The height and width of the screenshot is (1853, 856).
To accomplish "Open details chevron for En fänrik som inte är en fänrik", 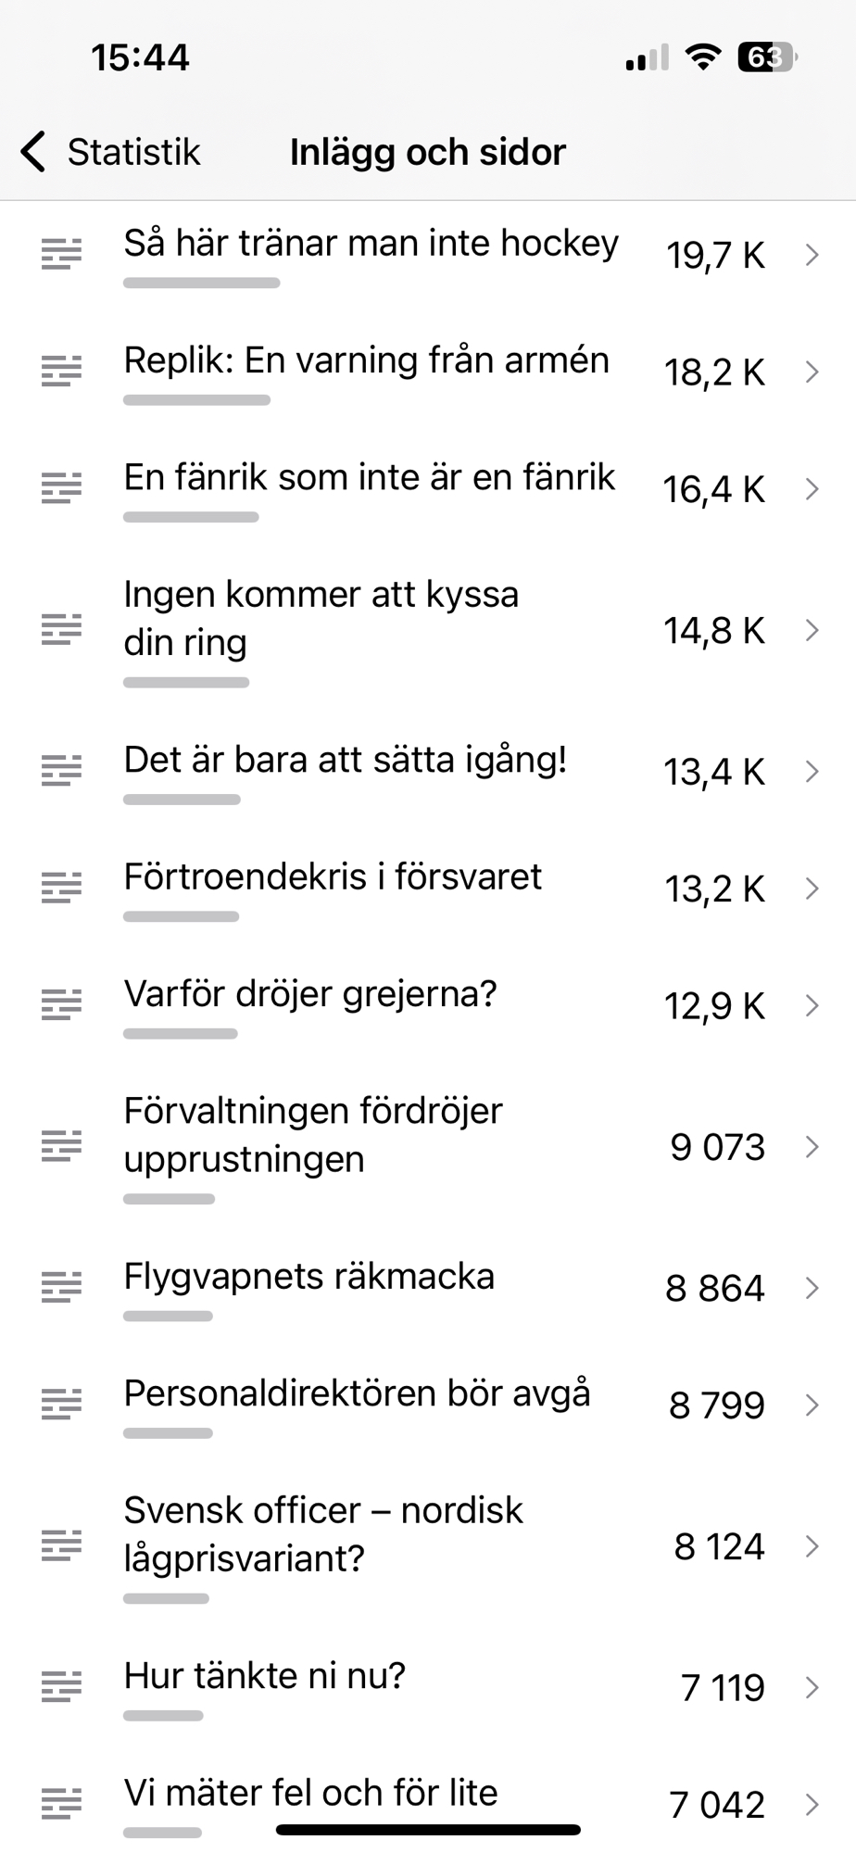I will point(812,488).
